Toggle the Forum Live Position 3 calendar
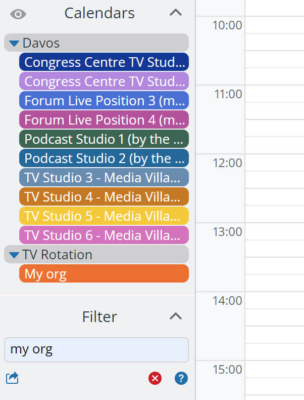The image size is (304, 400). (x=104, y=101)
